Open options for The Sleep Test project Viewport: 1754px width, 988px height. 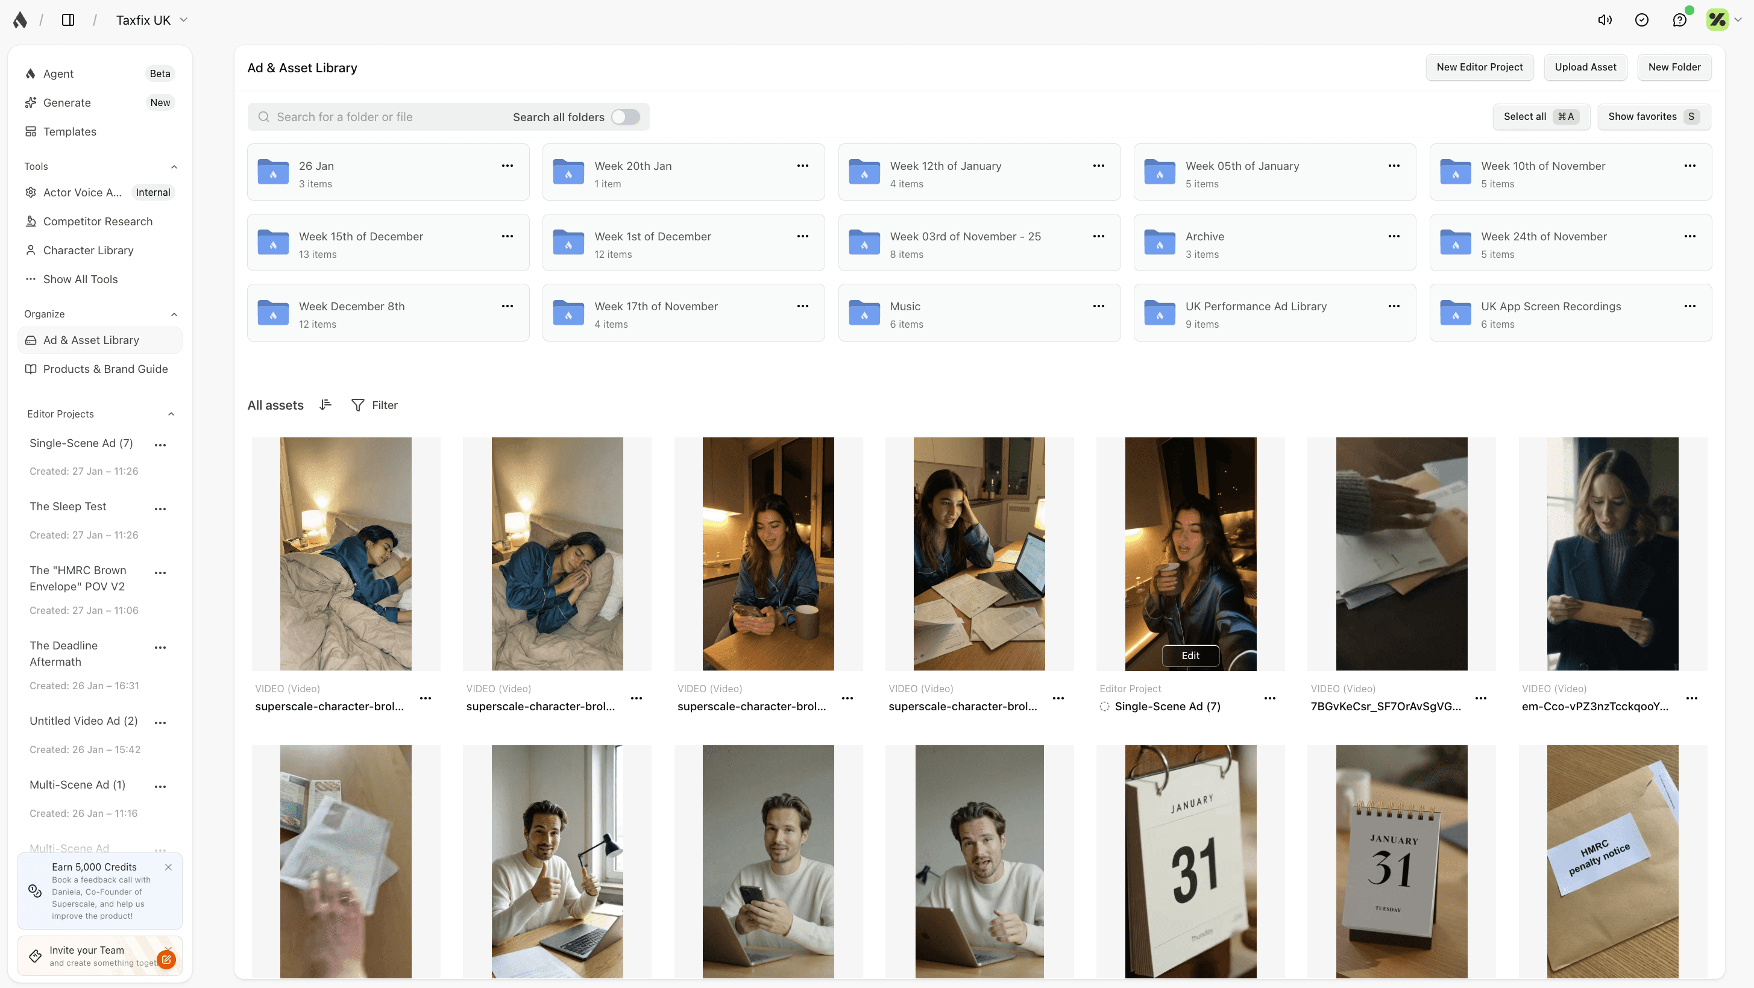pyautogui.click(x=160, y=508)
